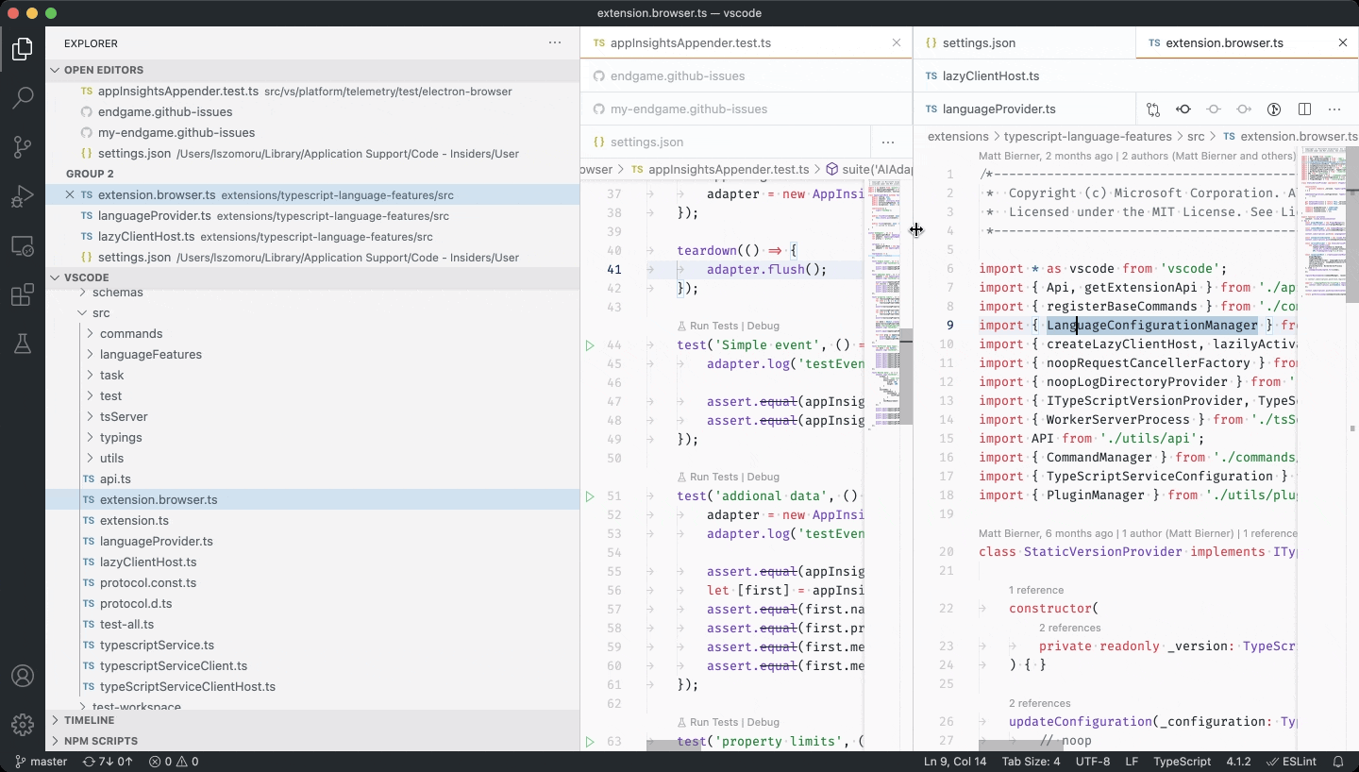Open the notifications bell in status bar

pos(1338,762)
